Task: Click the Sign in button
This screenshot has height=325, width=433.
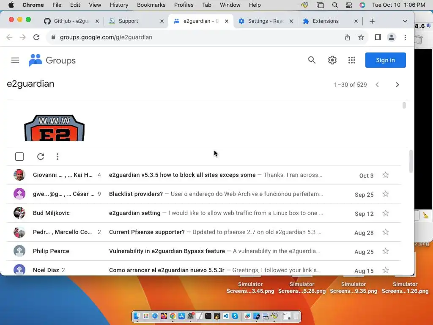Action: (385, 60)
